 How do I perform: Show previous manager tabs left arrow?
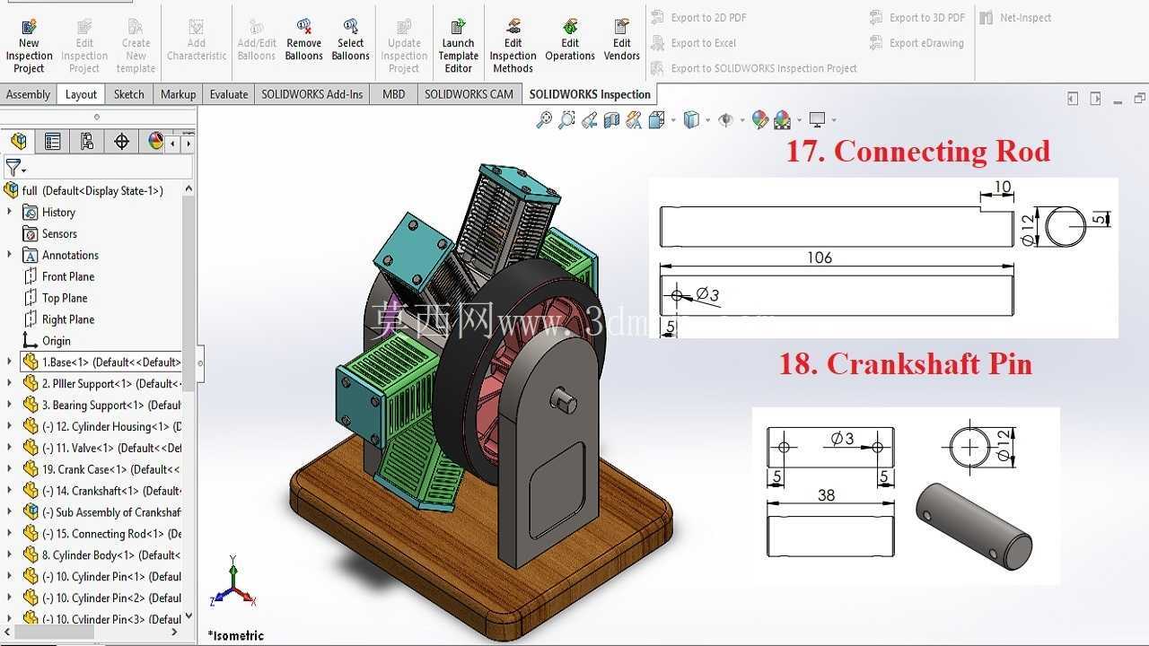click(x=173, y=142)
